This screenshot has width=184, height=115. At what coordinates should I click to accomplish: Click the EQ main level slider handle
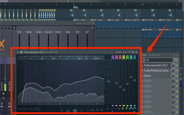click(109, 81)
